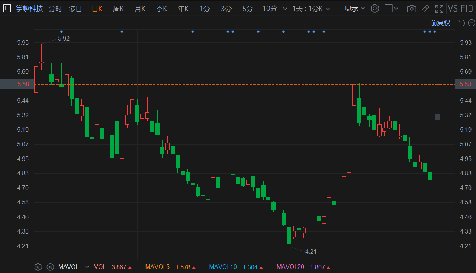This screenshot has height=273, width=476.
Task: Open the VS comparison feature
Action: (453, 9)
